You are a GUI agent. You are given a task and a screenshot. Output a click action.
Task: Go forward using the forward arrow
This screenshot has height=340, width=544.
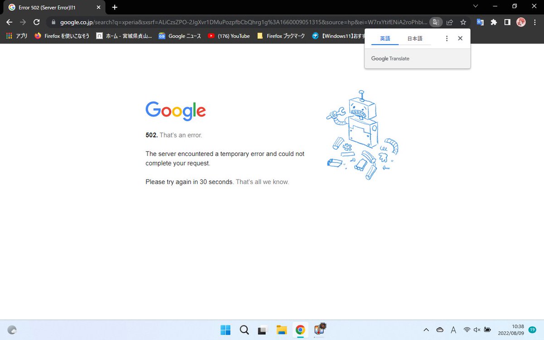pyautogui.click(x=23, y=22)
